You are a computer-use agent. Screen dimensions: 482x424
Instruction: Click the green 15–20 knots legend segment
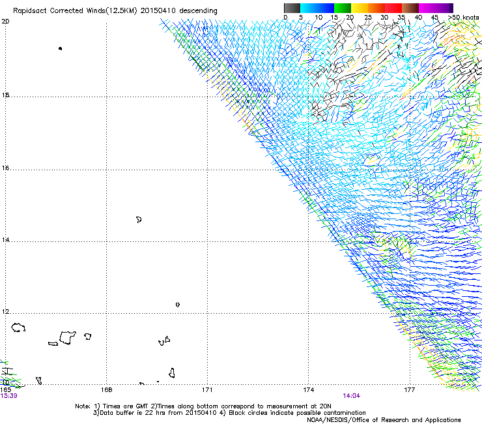[343, 8]
